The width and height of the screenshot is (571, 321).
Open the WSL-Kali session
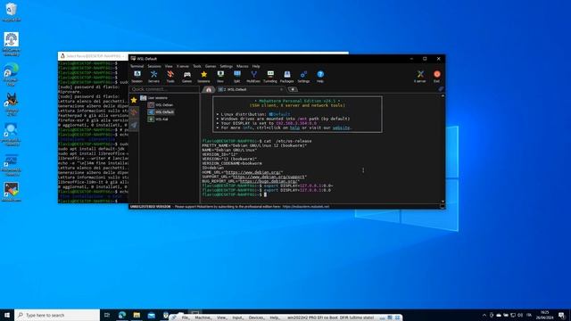[158, 119]
